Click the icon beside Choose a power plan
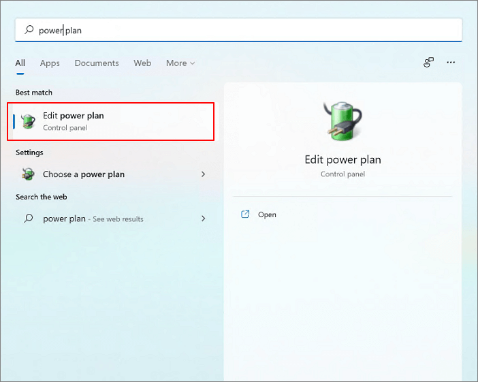The height and width of the screenshot is (382, 478). click(29, 174)
